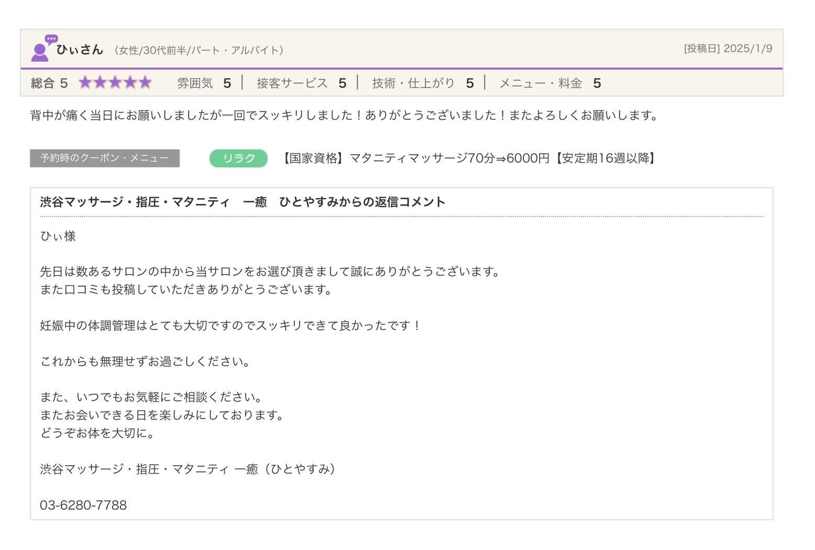Click the 技術・仕上がり 5 rating
The height and width of the screenshot is (550, 815).
(x=423, y=83)
